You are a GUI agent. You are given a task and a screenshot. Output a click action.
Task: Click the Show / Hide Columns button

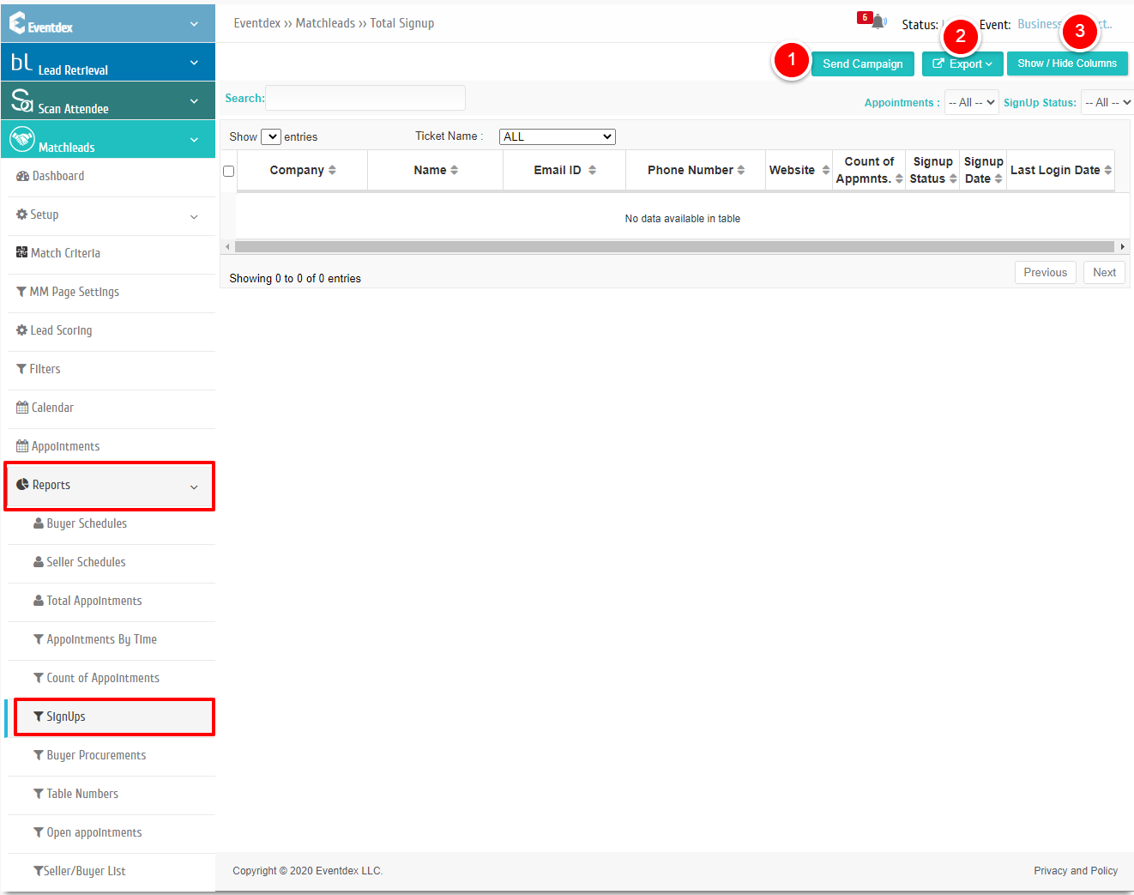(1067, 63)
